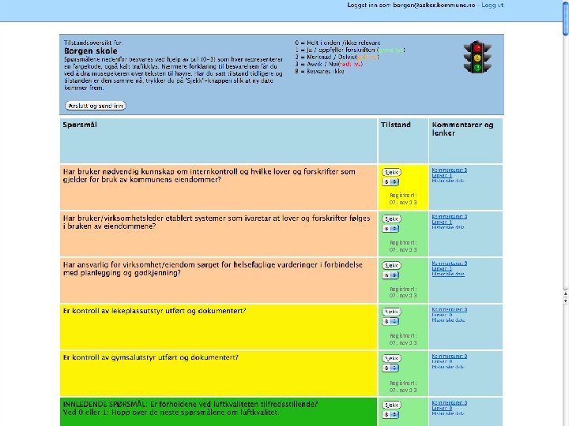Click Sjekk for the gymsalutstyr question
This screenshot has width=569, height=426.
(391, 358)
